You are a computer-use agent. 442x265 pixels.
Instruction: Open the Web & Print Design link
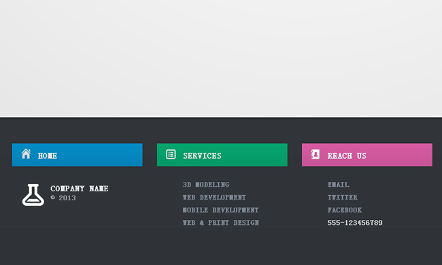click(x=221, y=223)
